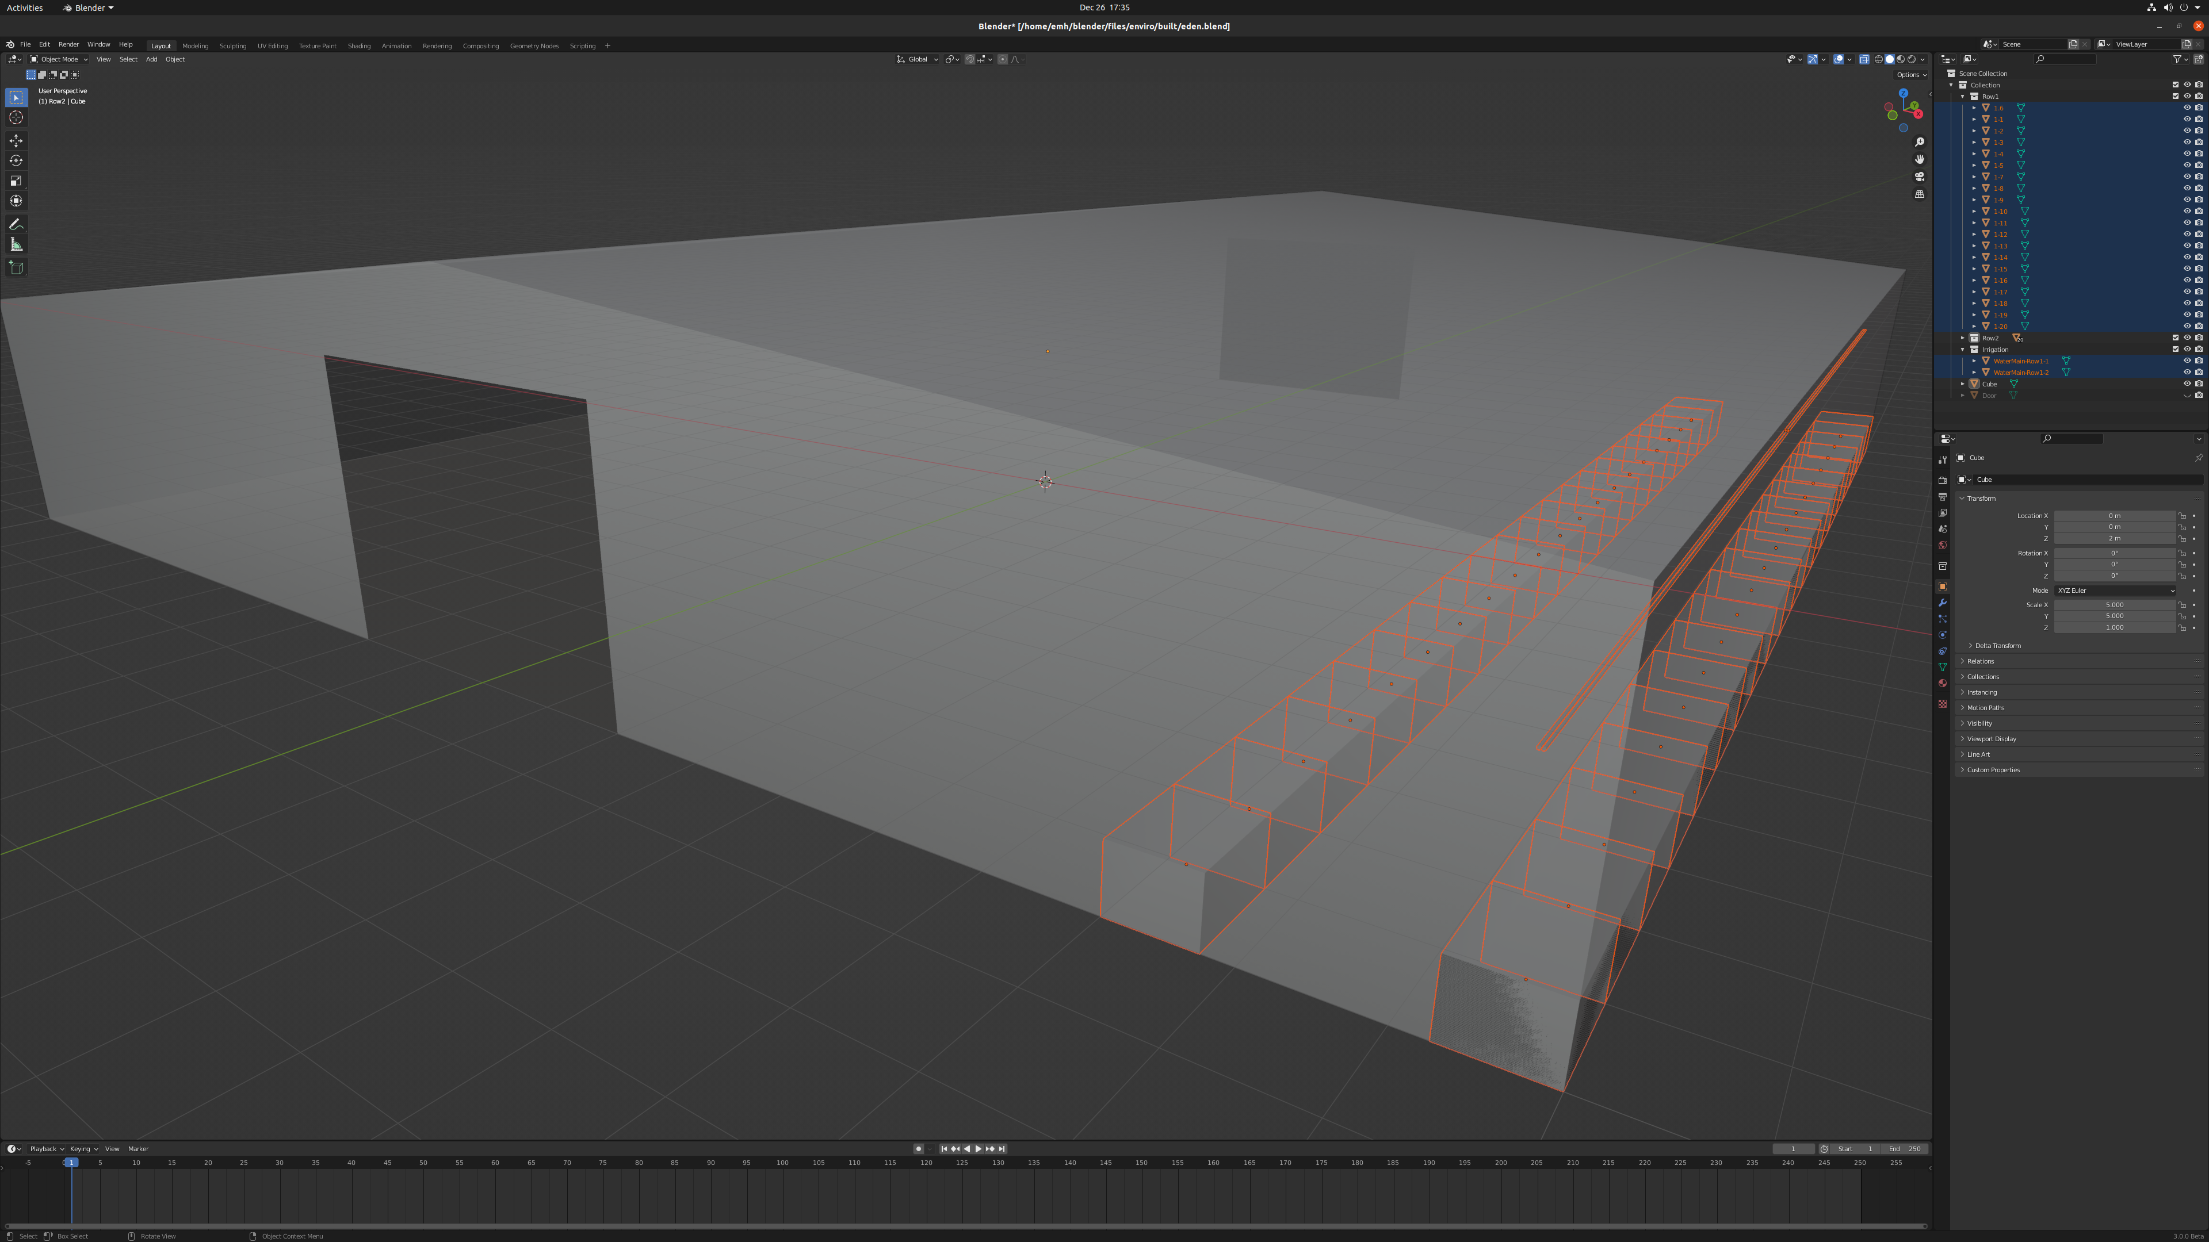Screen dimensions: 2209x1242
Task: Jump to the timeline end frame button
Action: click(1002, 1149)
